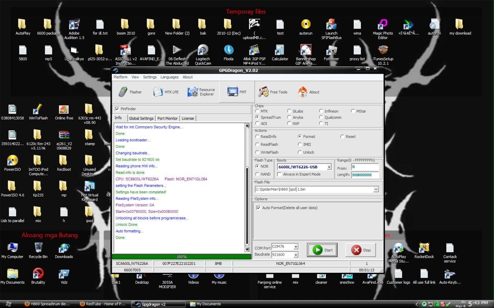
Task: Select the Fotosizer desktop icon
Action: [x=331, y=53]
